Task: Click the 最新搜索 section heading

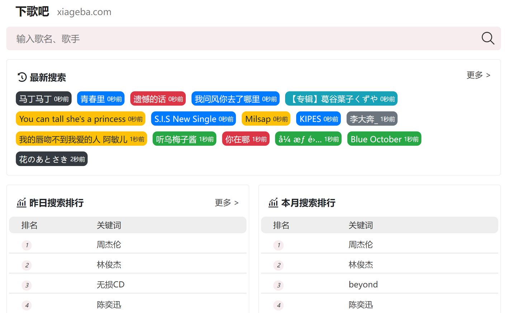Action: click(48, 77)
